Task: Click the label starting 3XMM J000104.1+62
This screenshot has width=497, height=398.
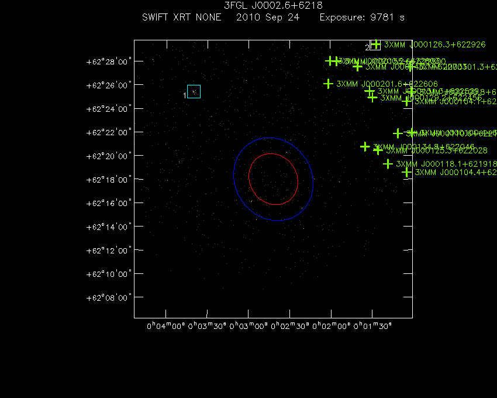Action: [456, 102]
